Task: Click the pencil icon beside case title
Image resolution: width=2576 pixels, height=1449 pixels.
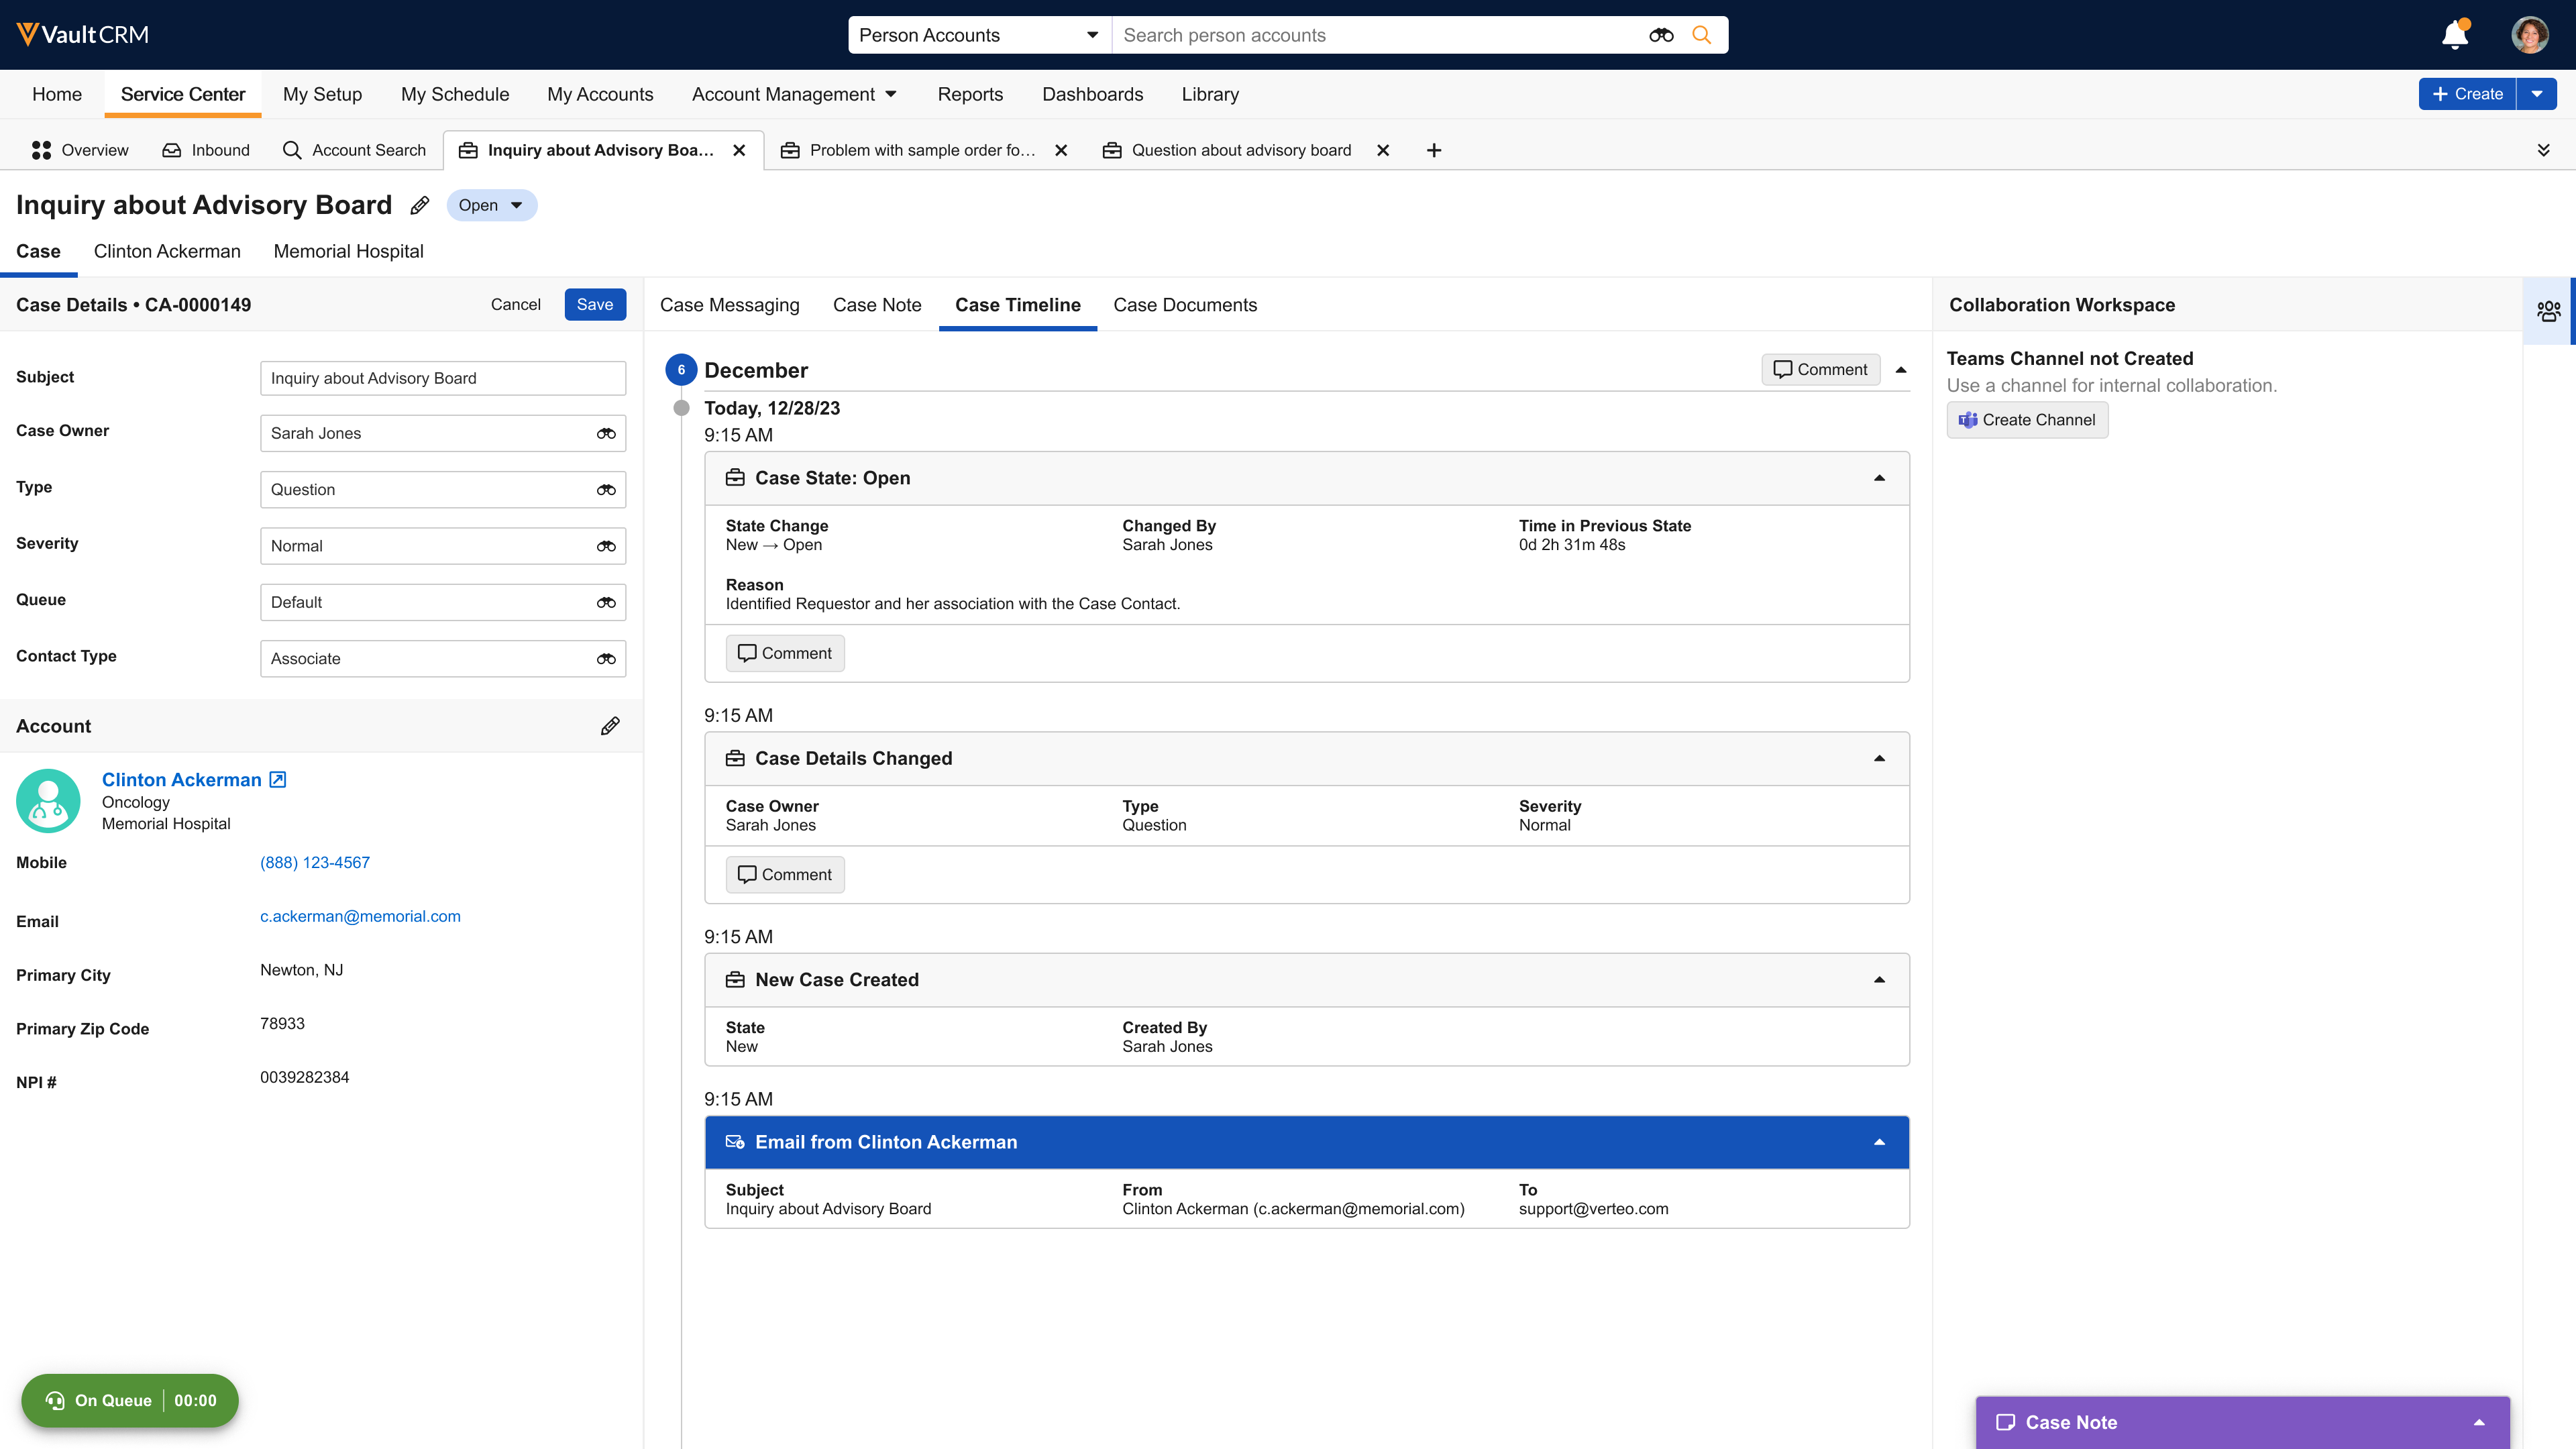Action: point(420,205)
